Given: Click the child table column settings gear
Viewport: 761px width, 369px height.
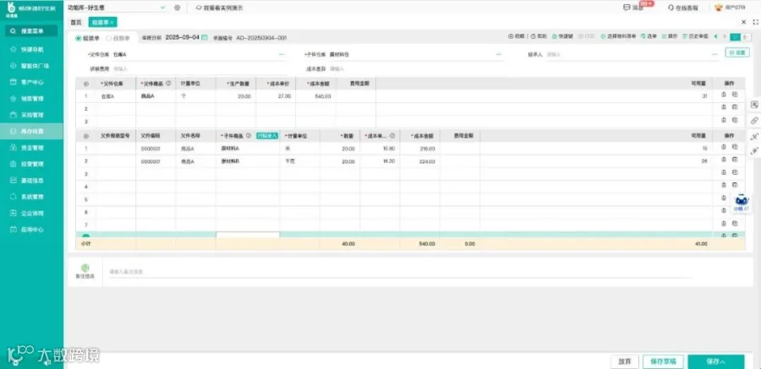Looking at the screenshot, I should pos(86,136).
